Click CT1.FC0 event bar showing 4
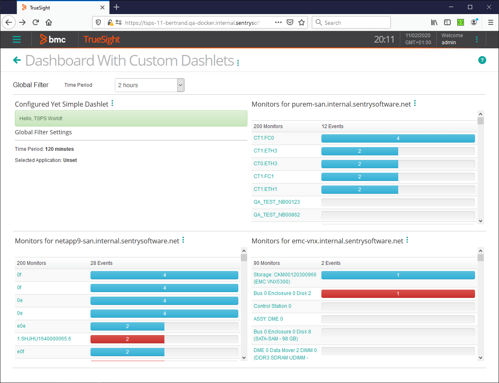 (398, 138)
